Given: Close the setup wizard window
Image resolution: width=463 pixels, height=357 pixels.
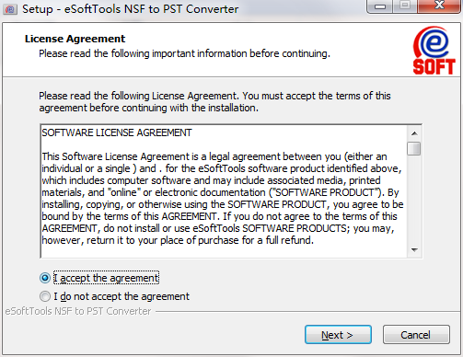Looking at the screenshot, I should point(439,6).
